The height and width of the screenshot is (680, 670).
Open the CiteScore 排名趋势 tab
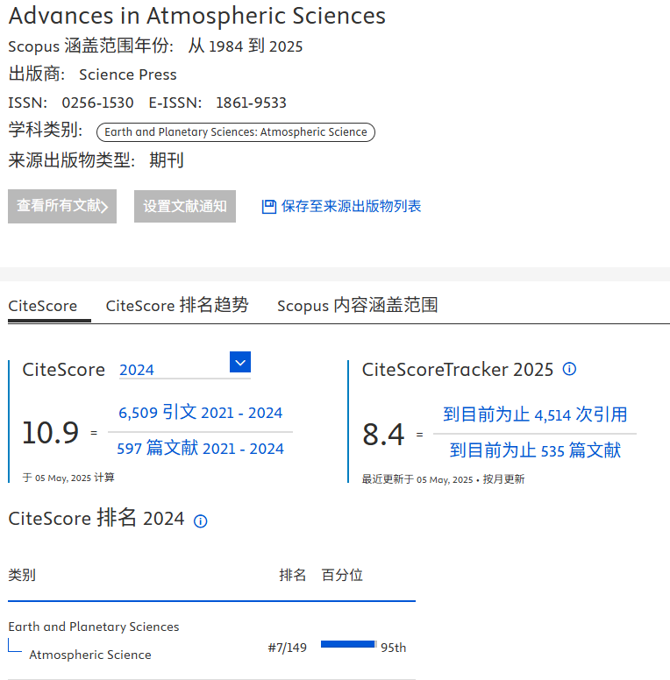177,305
